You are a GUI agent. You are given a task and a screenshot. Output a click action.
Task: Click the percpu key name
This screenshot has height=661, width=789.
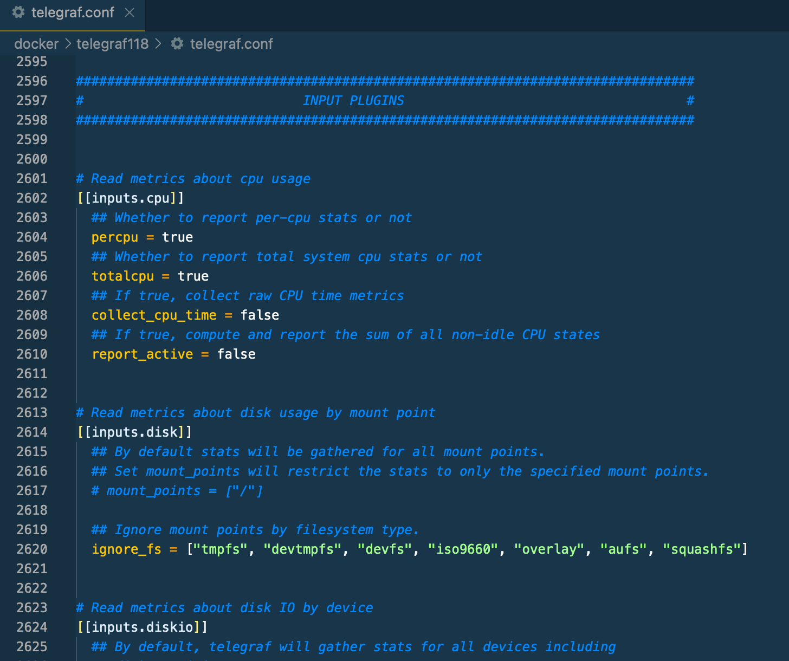(115, 237)
